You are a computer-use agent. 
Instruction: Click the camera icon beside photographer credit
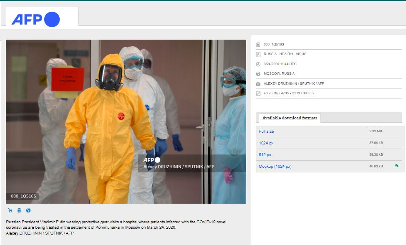click(x=258, y=83)
